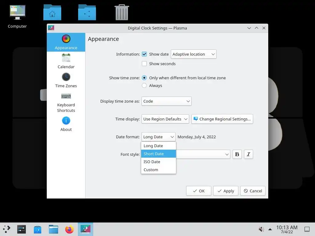The image size is (315, 236).
Task: Open the application launcher in the taskbar
Action: [7, 229]
